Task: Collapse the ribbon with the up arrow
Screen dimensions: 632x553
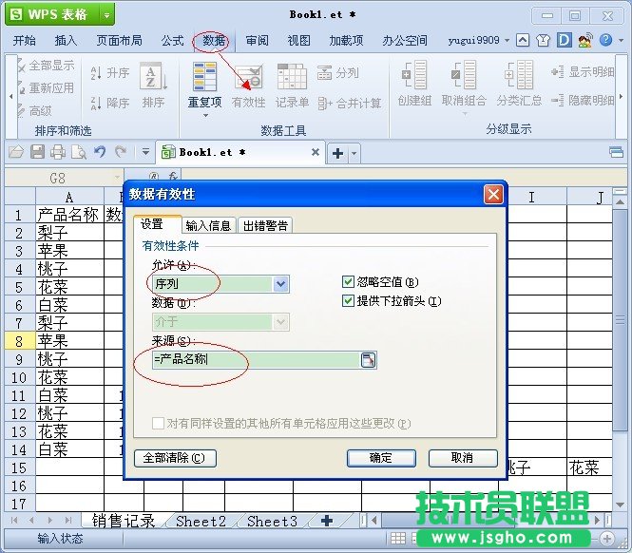Action: click(523, 40)
